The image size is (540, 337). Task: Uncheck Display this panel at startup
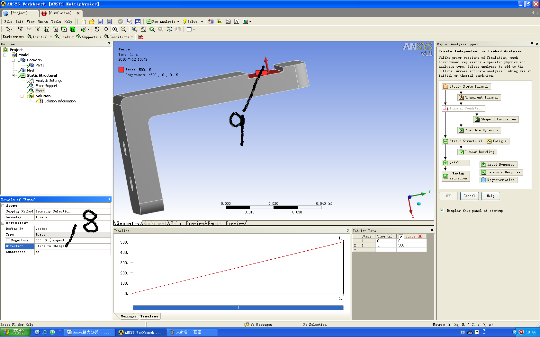click(x=442, y=210)
